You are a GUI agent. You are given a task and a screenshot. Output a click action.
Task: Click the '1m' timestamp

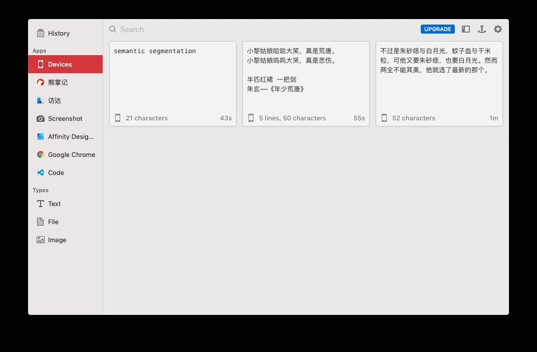click(493, 118)
